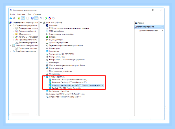Select Управление дисками in the left tree
The width and height of the screenshot is (175, 129).
[x=28, y=48]
